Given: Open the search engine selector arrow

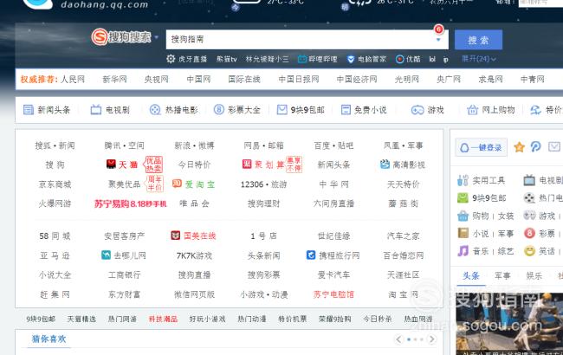Looking at the screenshot, I should (x=156, y=37).
